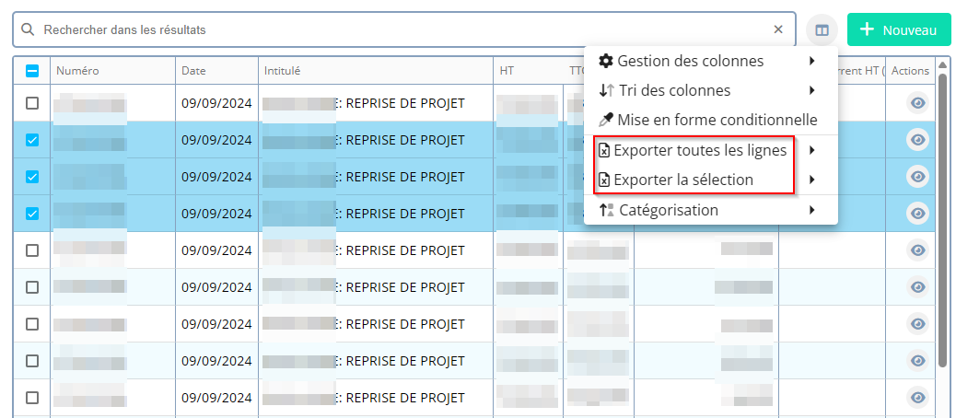Click the magnifier icon in the search bar

pyautogui.click(x=29, y=29)
